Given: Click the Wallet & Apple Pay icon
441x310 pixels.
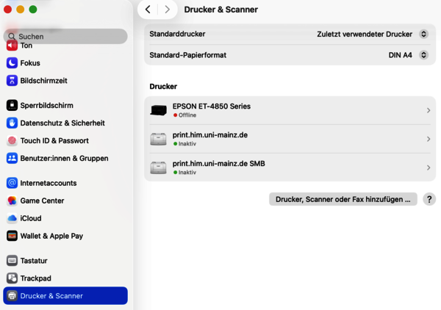Looking at the screenshot, I should [x=12, y=236].
